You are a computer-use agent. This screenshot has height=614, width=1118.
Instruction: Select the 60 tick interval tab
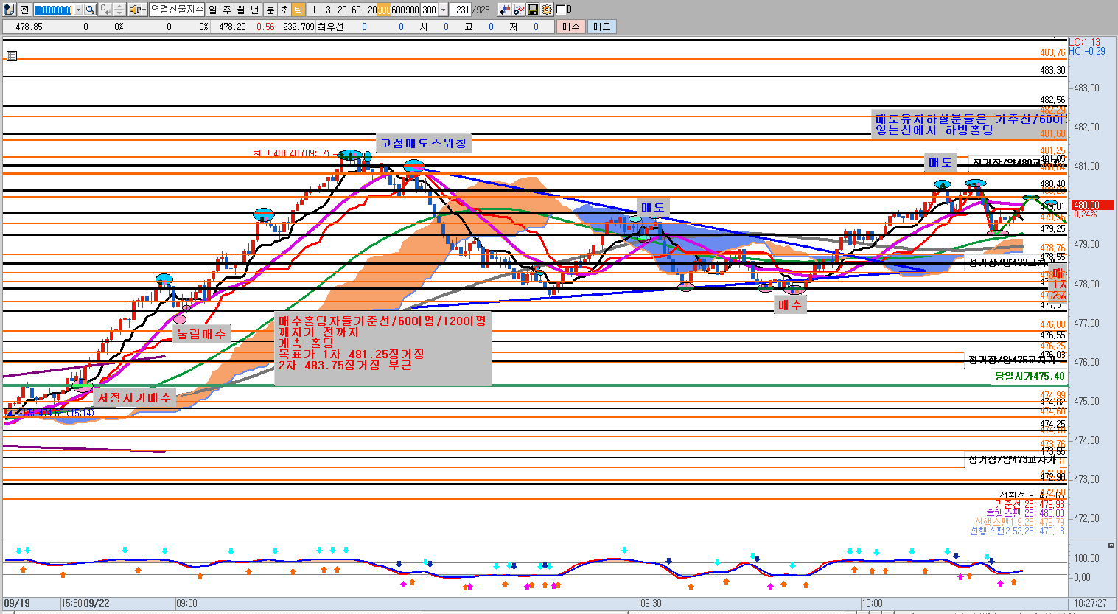[356, 10]
